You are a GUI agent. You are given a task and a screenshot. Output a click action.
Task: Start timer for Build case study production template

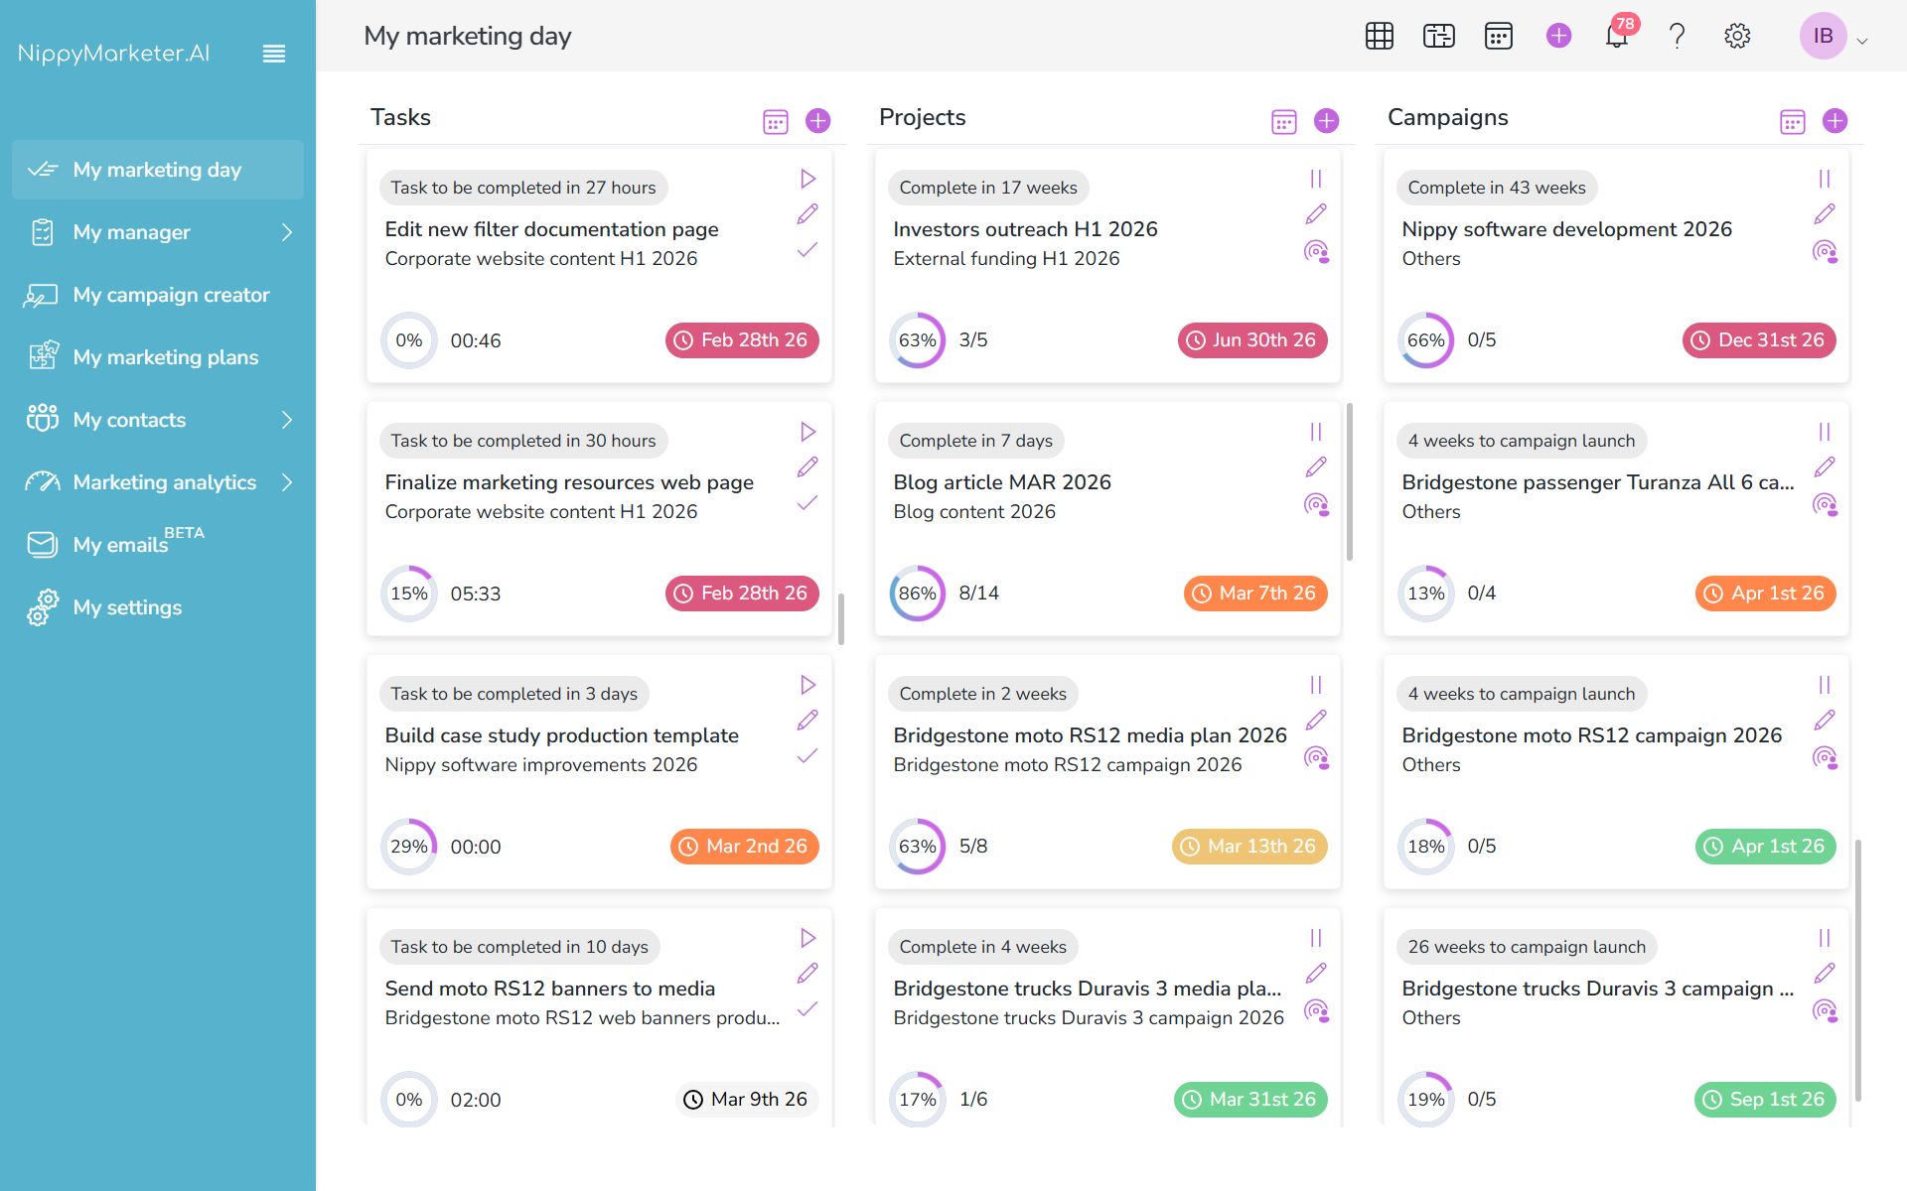pos(807,685)
